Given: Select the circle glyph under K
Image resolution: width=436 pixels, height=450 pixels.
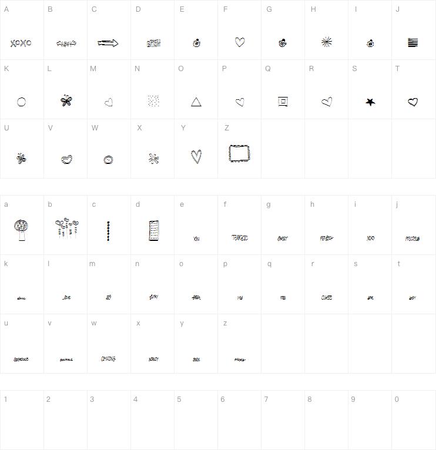Looking at the screenshot, I should click(21, 102).
